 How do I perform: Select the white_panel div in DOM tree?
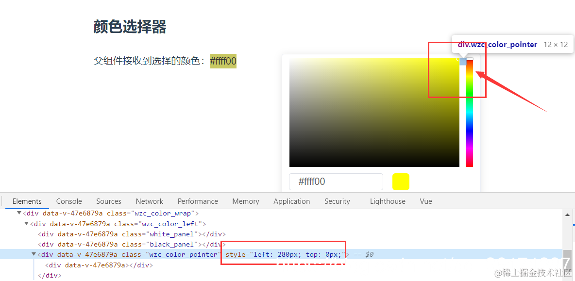[132, 234]
